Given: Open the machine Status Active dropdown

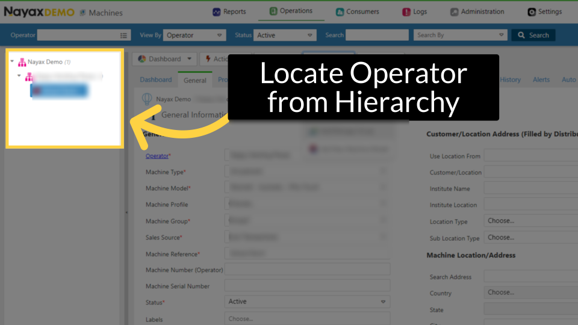Looking at the screenshot, I should [308, 302].
